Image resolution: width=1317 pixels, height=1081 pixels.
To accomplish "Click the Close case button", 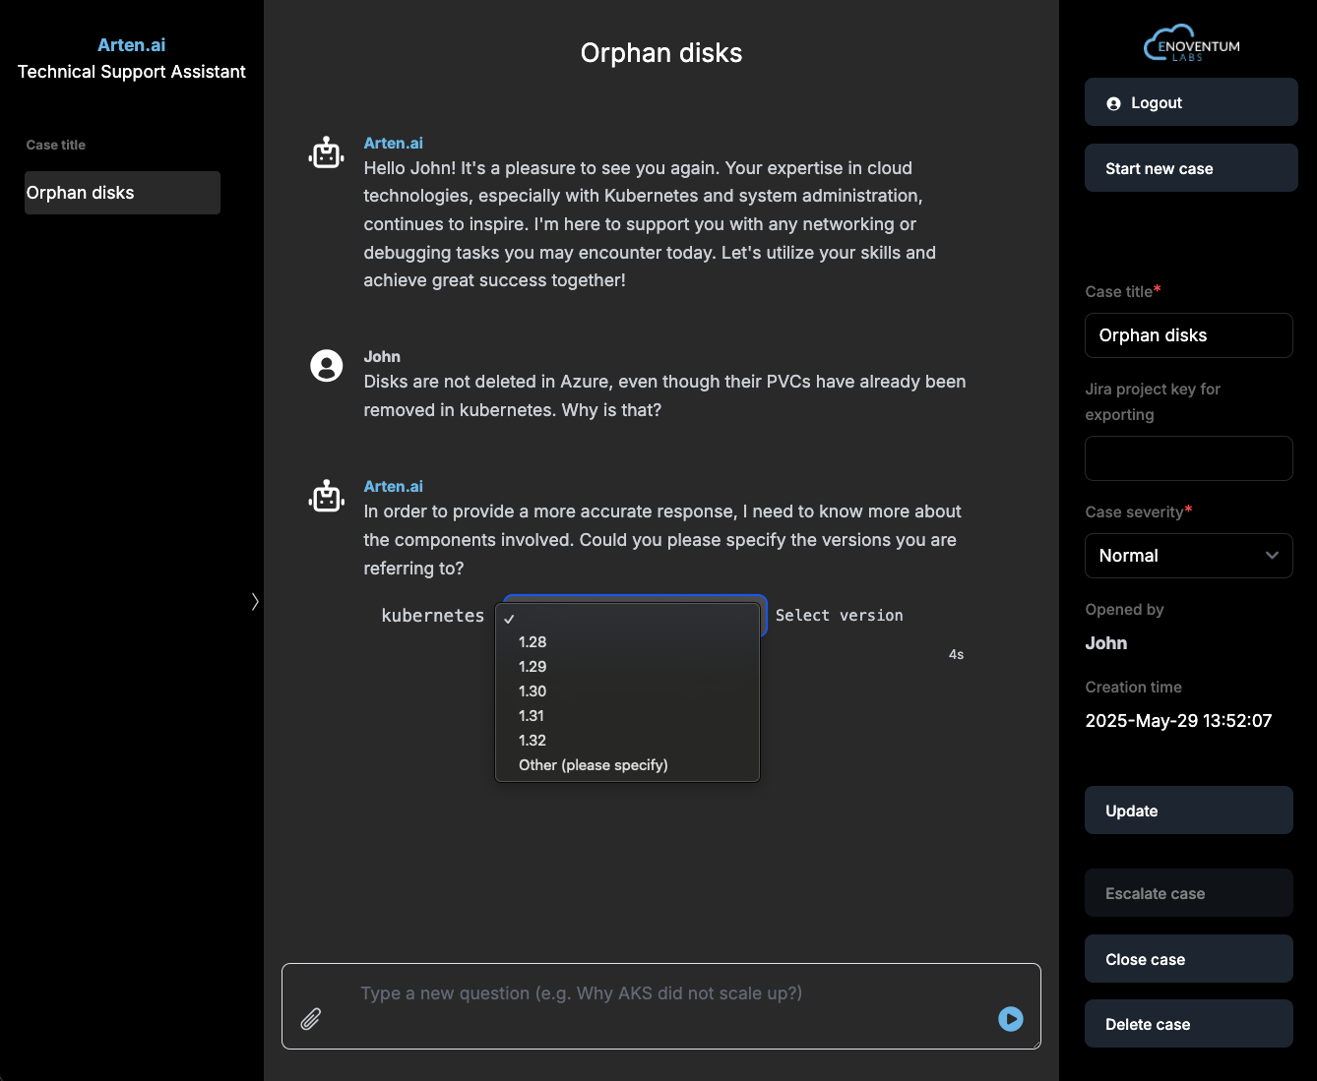I will tap(1189, 959).
